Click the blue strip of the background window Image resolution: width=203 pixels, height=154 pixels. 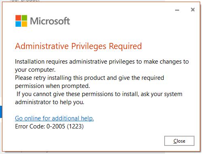(1, 112)
